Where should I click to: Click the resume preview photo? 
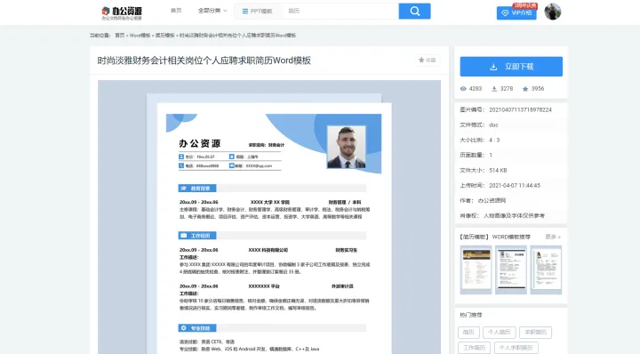[346, 147]
